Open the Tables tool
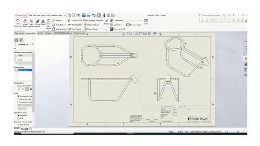This screenshot has width=260, height=146. 146,21
